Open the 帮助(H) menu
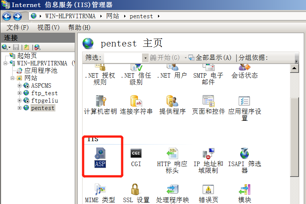306x204 pixels. [79, 27]
